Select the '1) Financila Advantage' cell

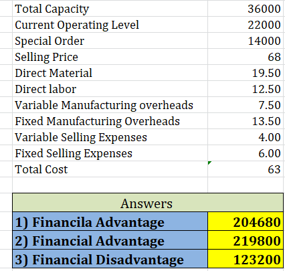(110, 221)
